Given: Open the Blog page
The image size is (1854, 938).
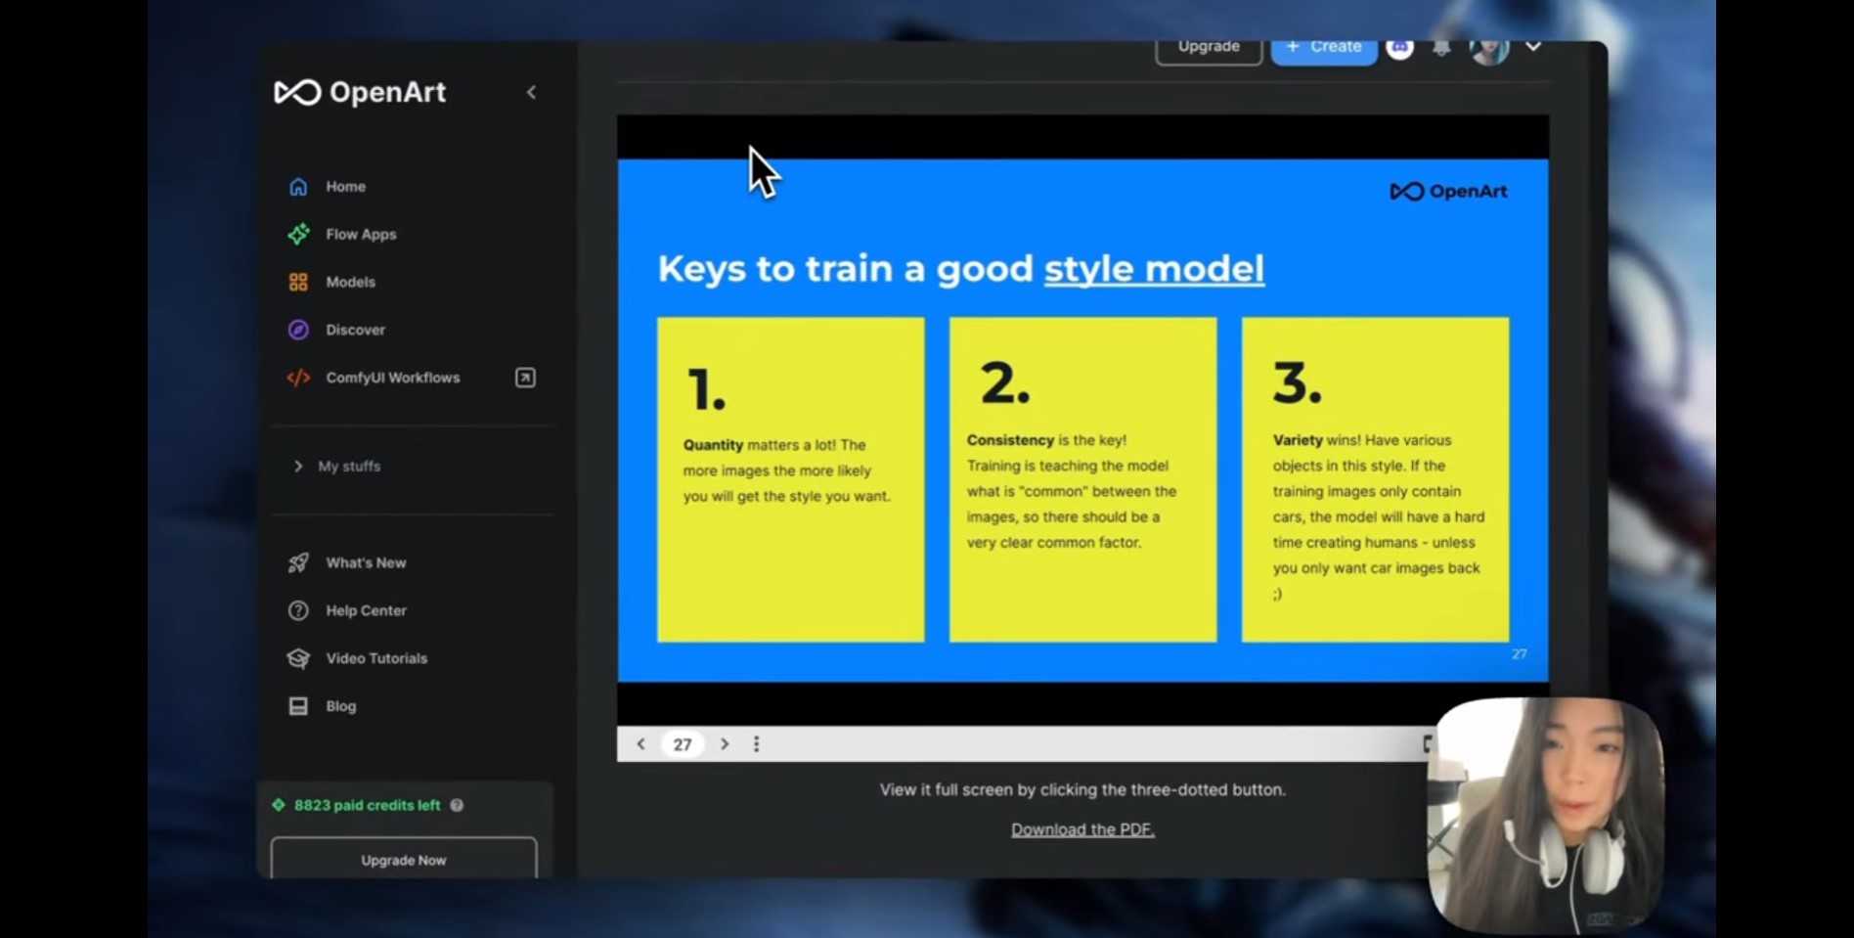Looking at the screenshot, I should (341, 706).
